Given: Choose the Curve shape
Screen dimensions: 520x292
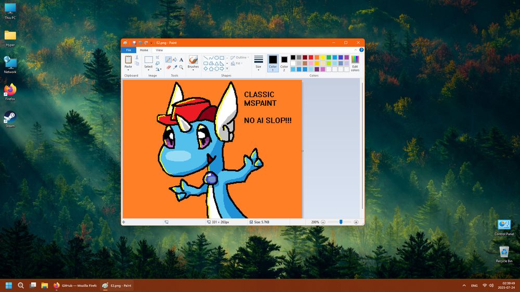Looking at the screenshot, I should coord(211,58).
